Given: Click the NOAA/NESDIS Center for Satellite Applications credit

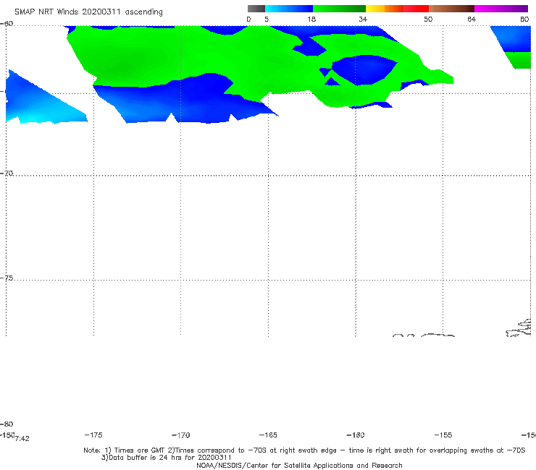Looking at the screenshot, I should pos(299,466).
